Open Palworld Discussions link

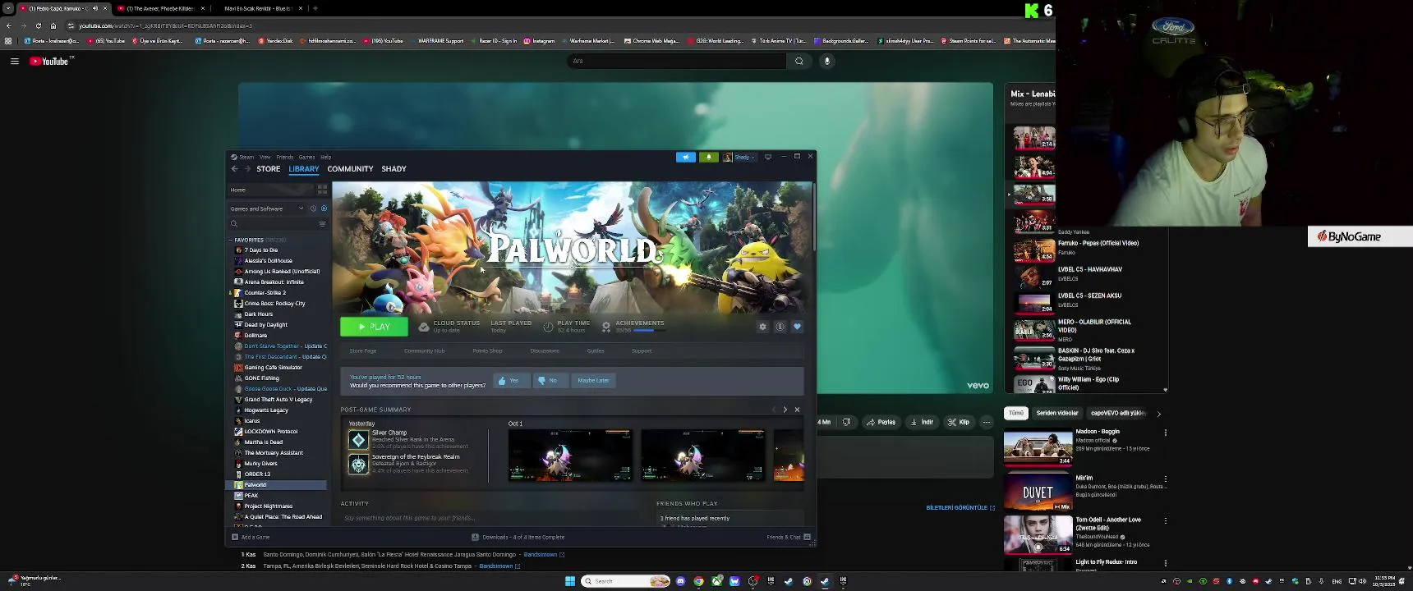tap(544, 350)
